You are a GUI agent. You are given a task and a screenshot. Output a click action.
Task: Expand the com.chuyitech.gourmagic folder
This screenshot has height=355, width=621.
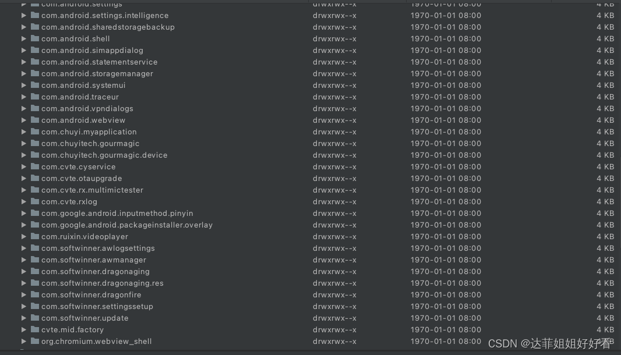(x=23, y=143)
